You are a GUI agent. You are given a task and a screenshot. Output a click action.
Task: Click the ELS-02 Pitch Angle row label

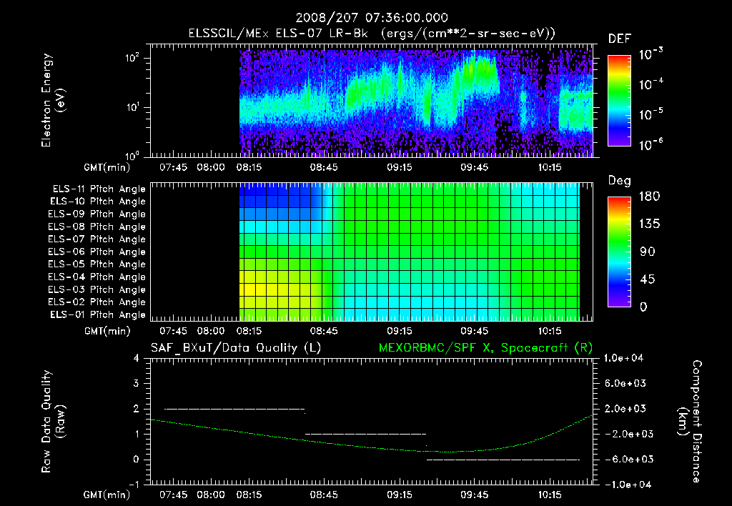(x=97, y=302)
